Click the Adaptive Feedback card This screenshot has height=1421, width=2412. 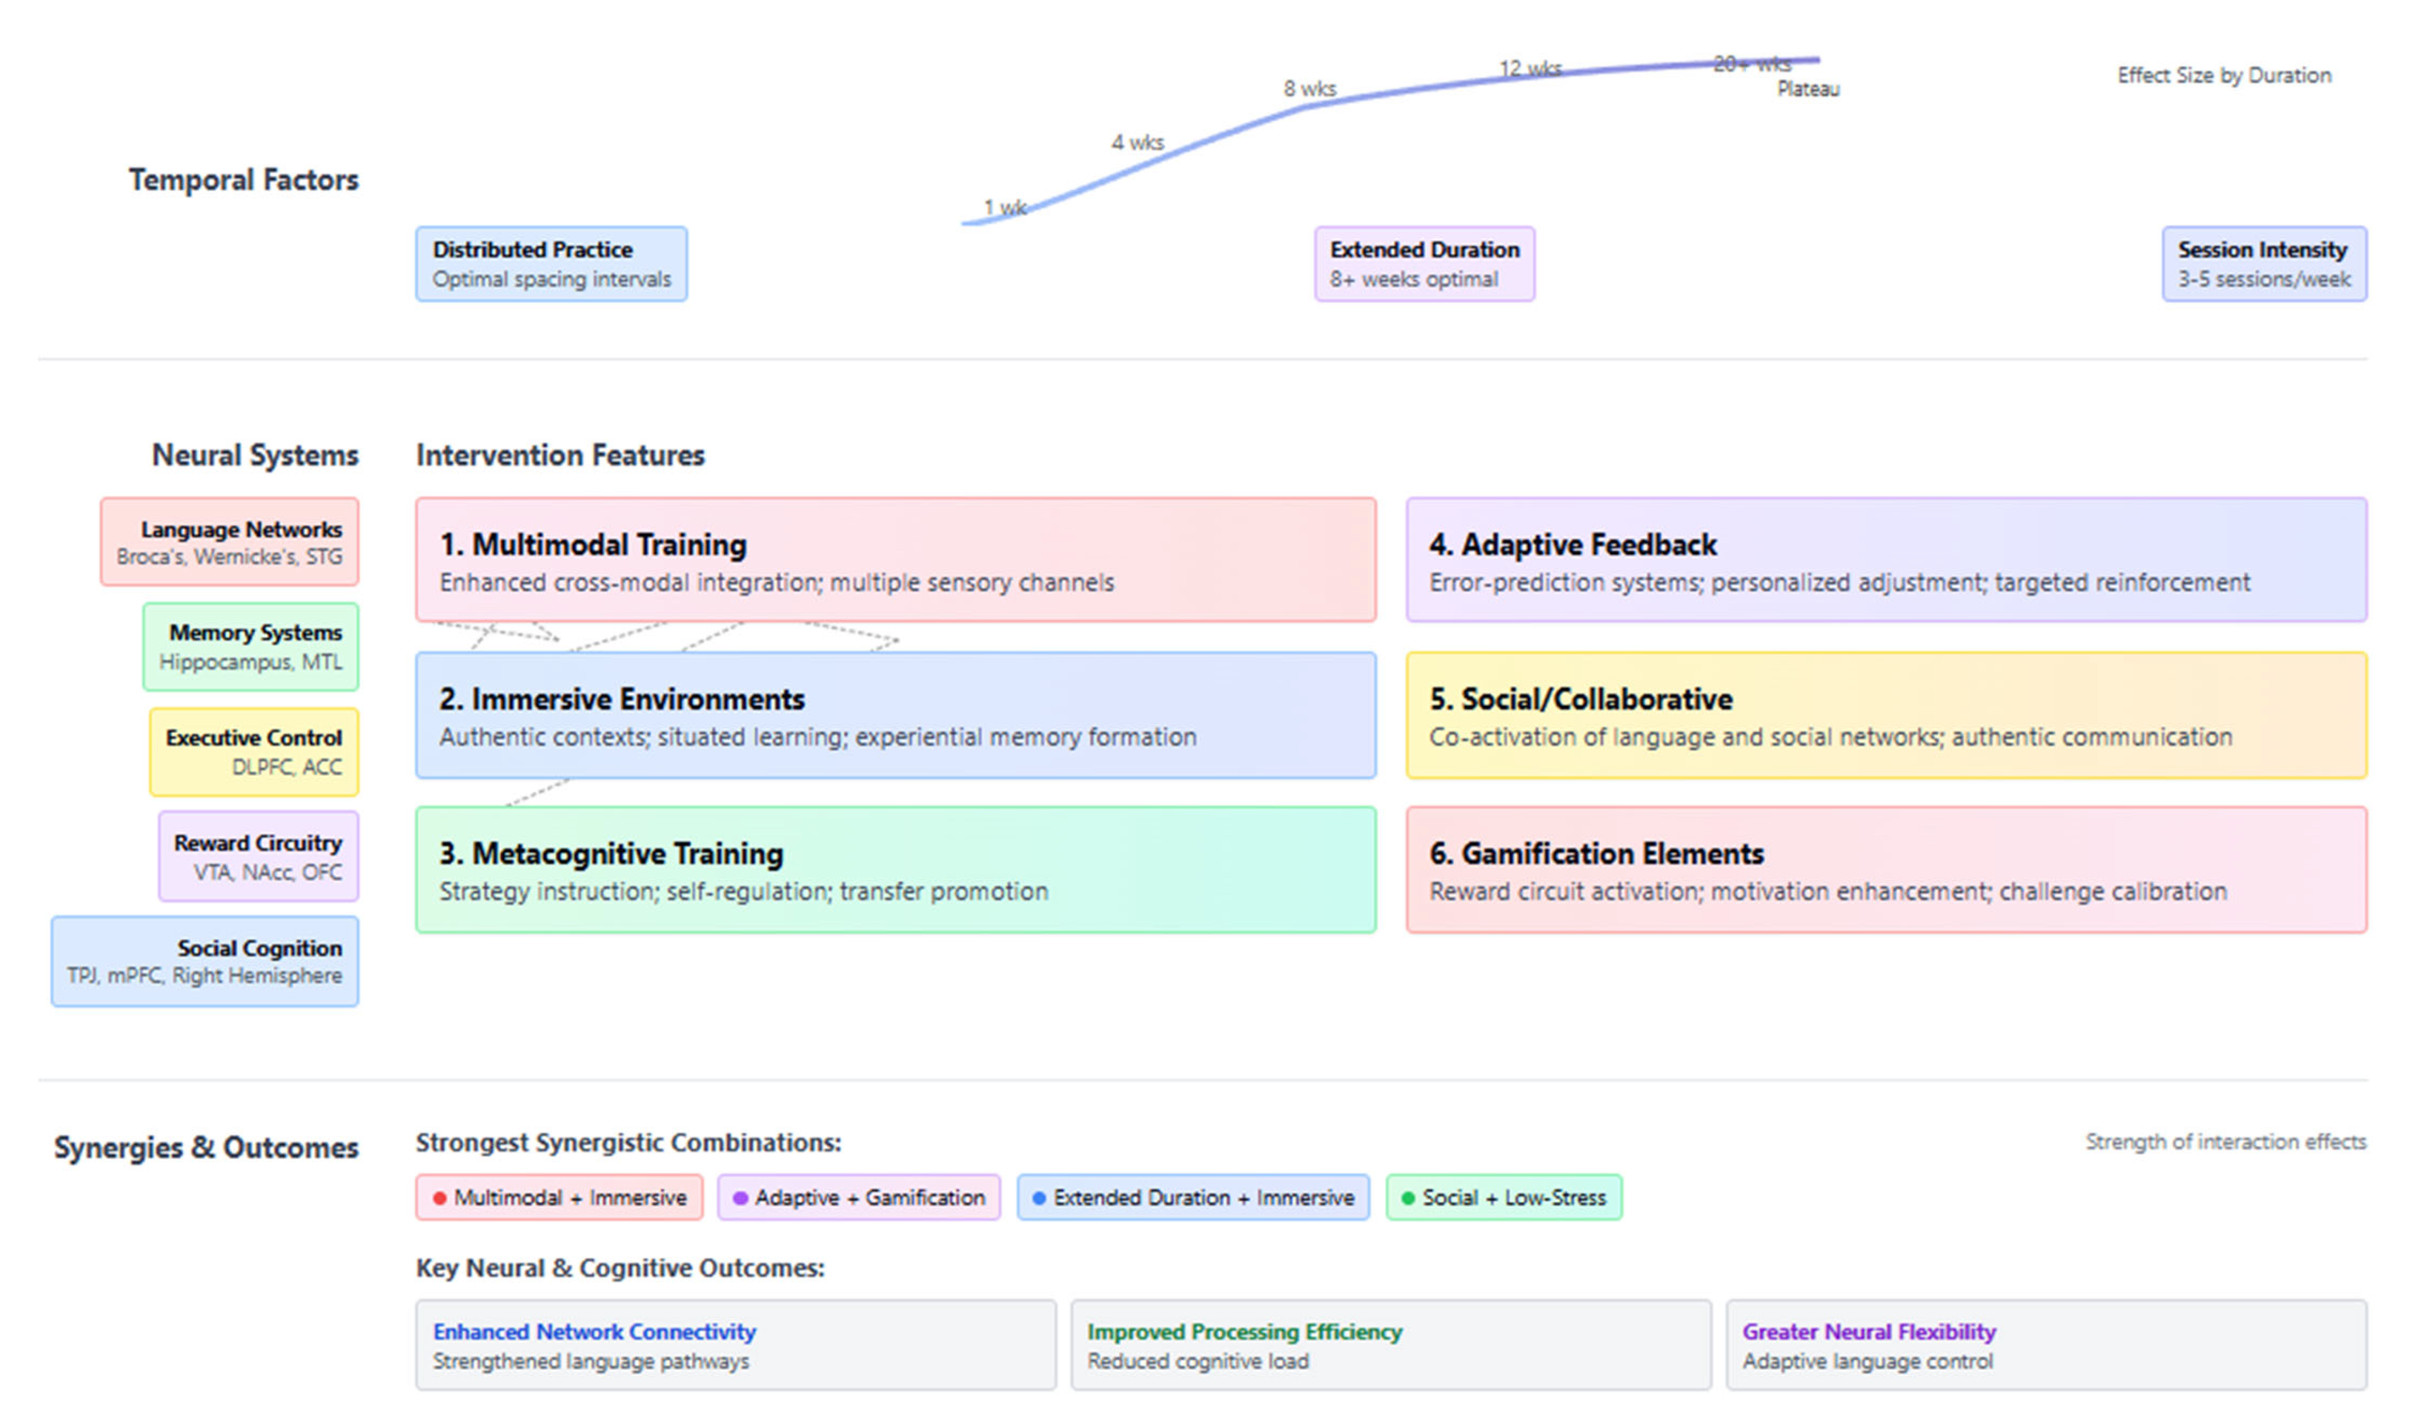coord(1886,559)
